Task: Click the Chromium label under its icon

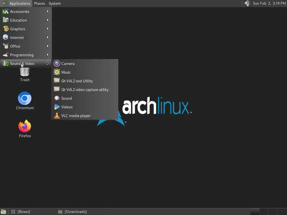Action: pos(25,108)
